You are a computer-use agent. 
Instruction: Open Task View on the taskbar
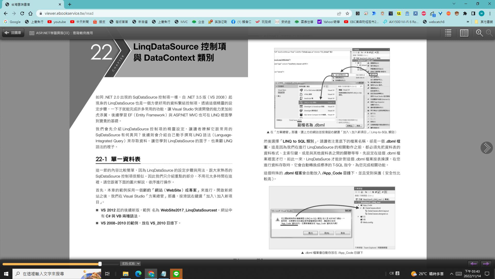[x=107, y=274]
